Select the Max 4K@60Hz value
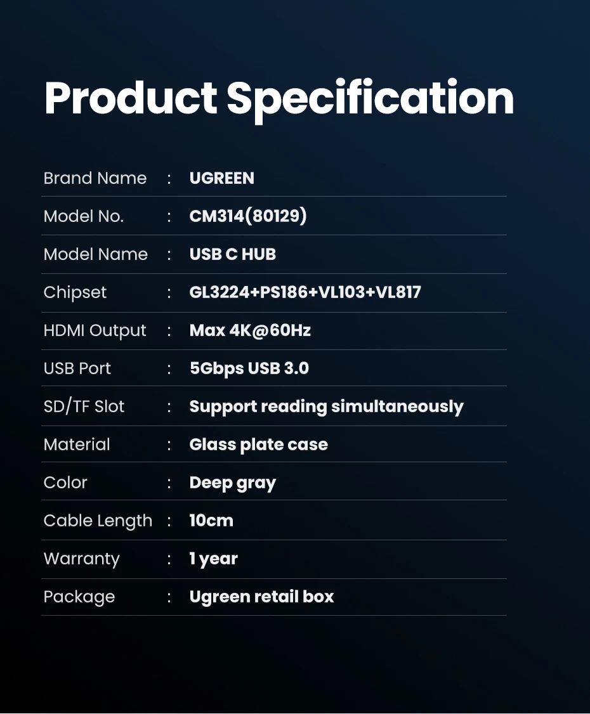Viewport: 590px width, 714px height. pos(250,330)
